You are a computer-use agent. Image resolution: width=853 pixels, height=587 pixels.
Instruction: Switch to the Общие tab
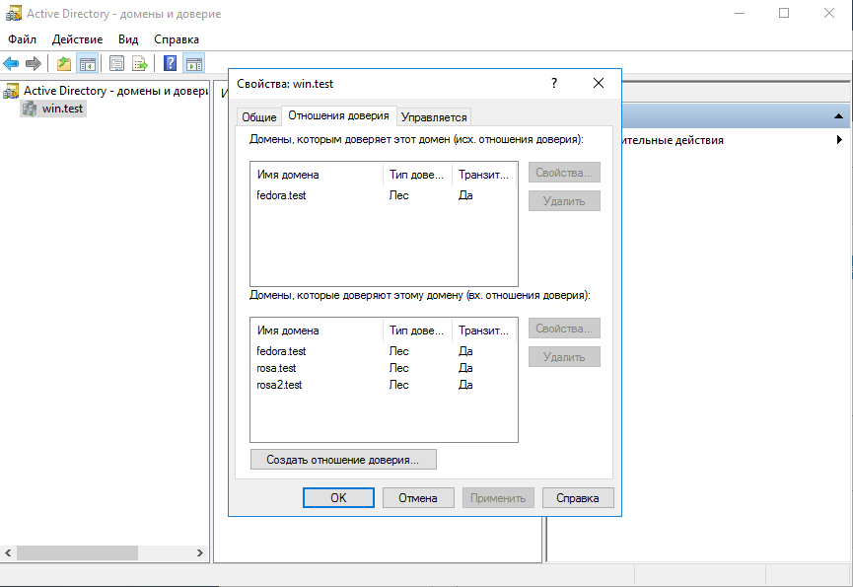pos(259,117)
